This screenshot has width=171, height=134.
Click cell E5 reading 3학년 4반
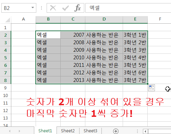click(x=135, y=58)
